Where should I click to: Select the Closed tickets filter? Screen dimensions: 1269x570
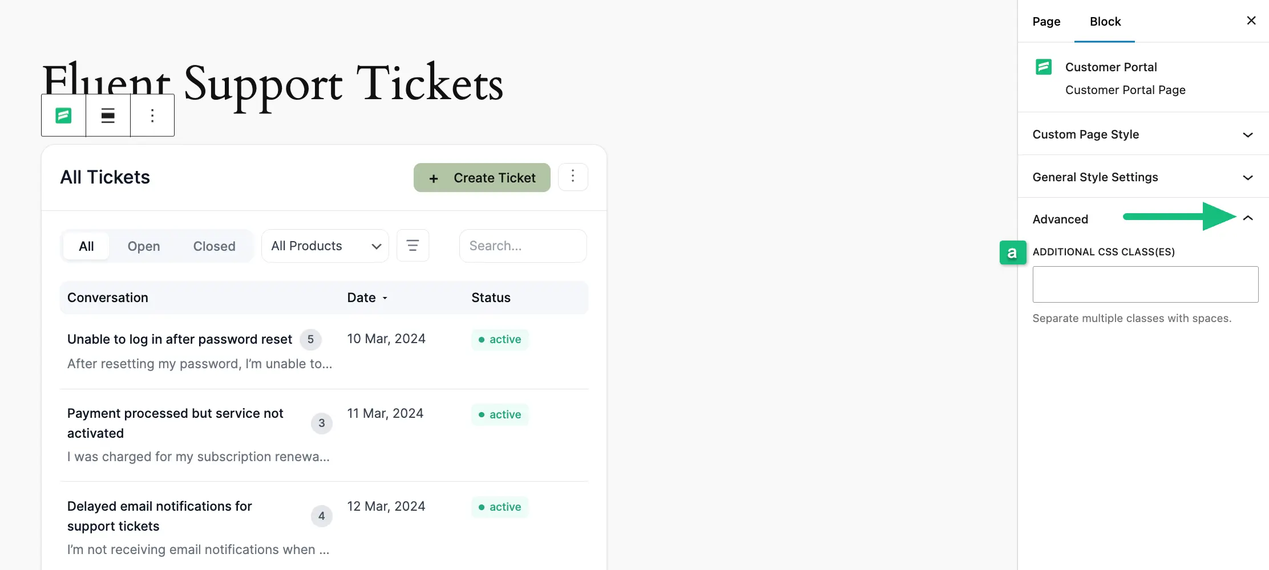coord(214,246)
